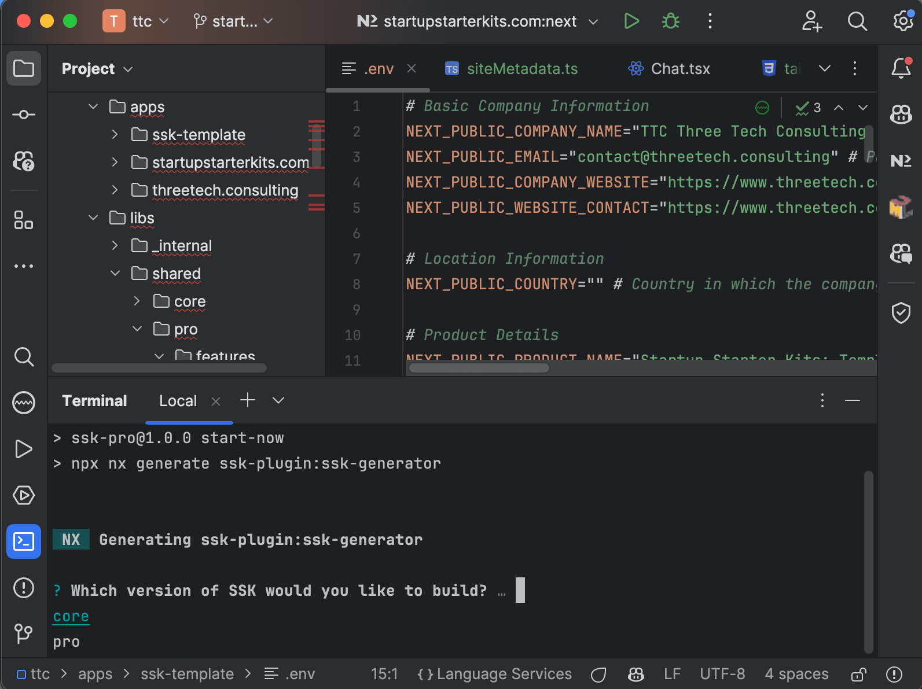Open terminal options menu
922x689 pixels.
tap(822, 400)
